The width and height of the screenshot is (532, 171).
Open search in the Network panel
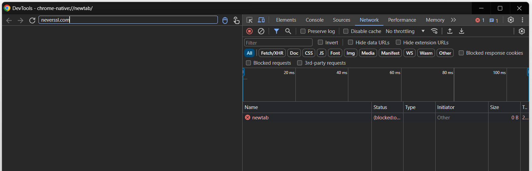click(x=288, y=31)
